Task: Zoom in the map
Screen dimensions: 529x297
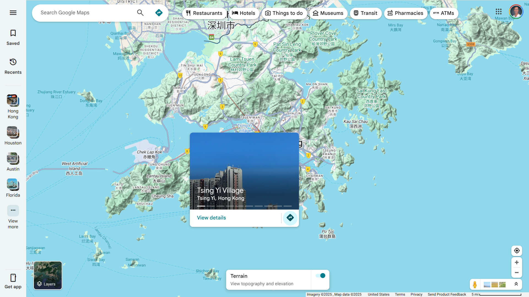Action: (517, 262)
